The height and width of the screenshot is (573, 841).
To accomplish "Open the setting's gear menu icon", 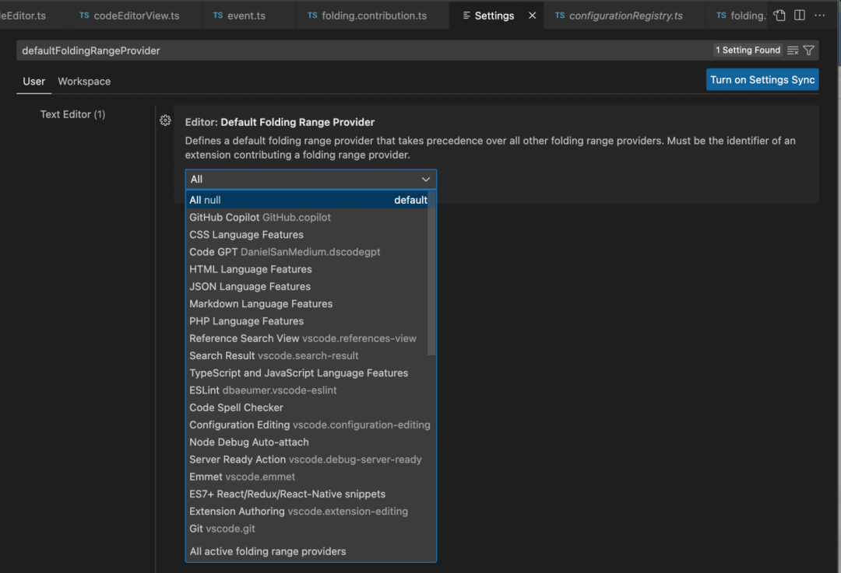I will (x=165, y=121).
